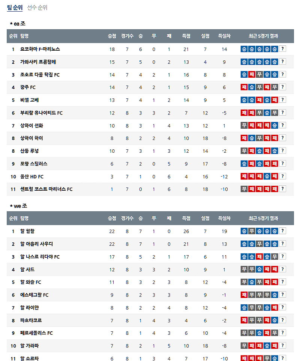Image resolution: width=300 pixels, height=361 pixels.
Task: Open the 선수 순위 tab
Action: 37,8
